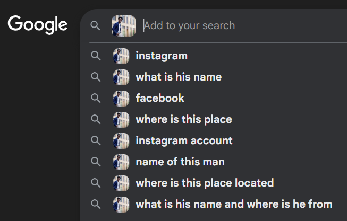Select "what is his name and where is he from"
The height and width of the screenshot is (221, 347).
point(234,204)
